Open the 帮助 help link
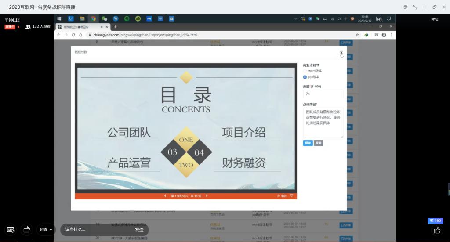 [435, 19]
